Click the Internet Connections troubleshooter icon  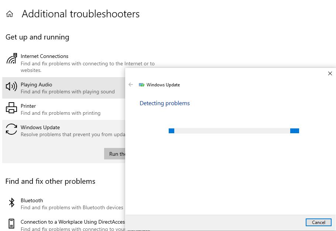pos(12,58)
